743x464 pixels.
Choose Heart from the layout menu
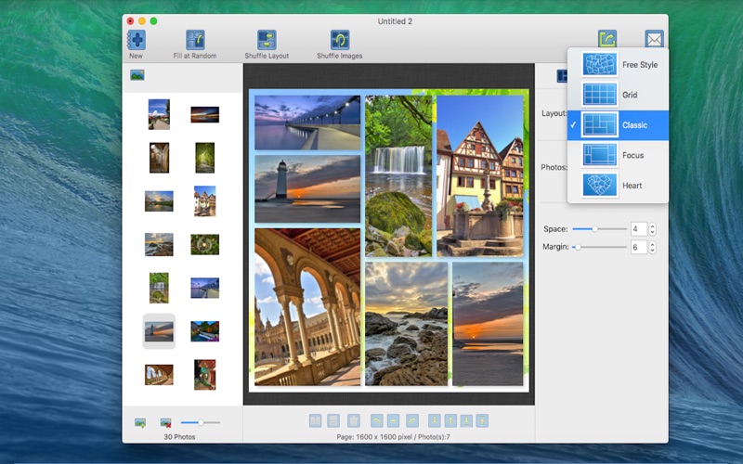pyautogui.click(x=618, y=186)
